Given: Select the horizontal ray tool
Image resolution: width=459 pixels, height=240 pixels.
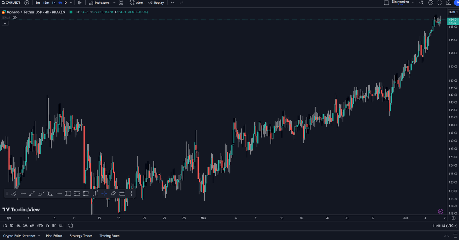Looking at the screenshot, I should coord(59,193).
